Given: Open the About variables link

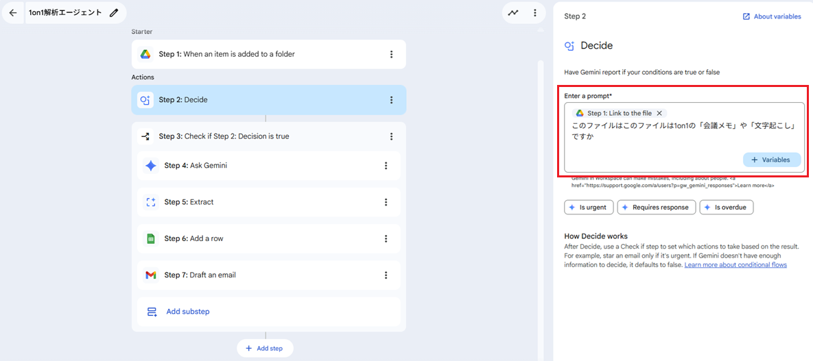Looking at the screenshot, I should click(x=771, y=16).
